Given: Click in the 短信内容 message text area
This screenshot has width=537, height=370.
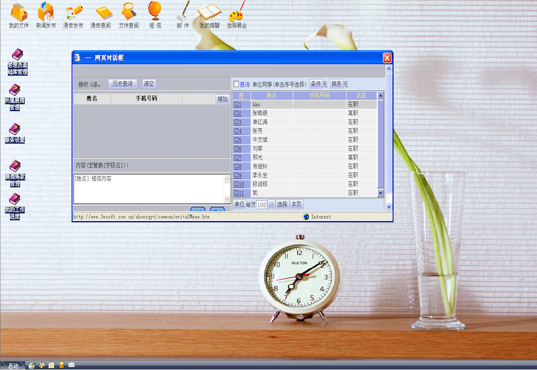Looking at the screenshot, I should (149, 188).
